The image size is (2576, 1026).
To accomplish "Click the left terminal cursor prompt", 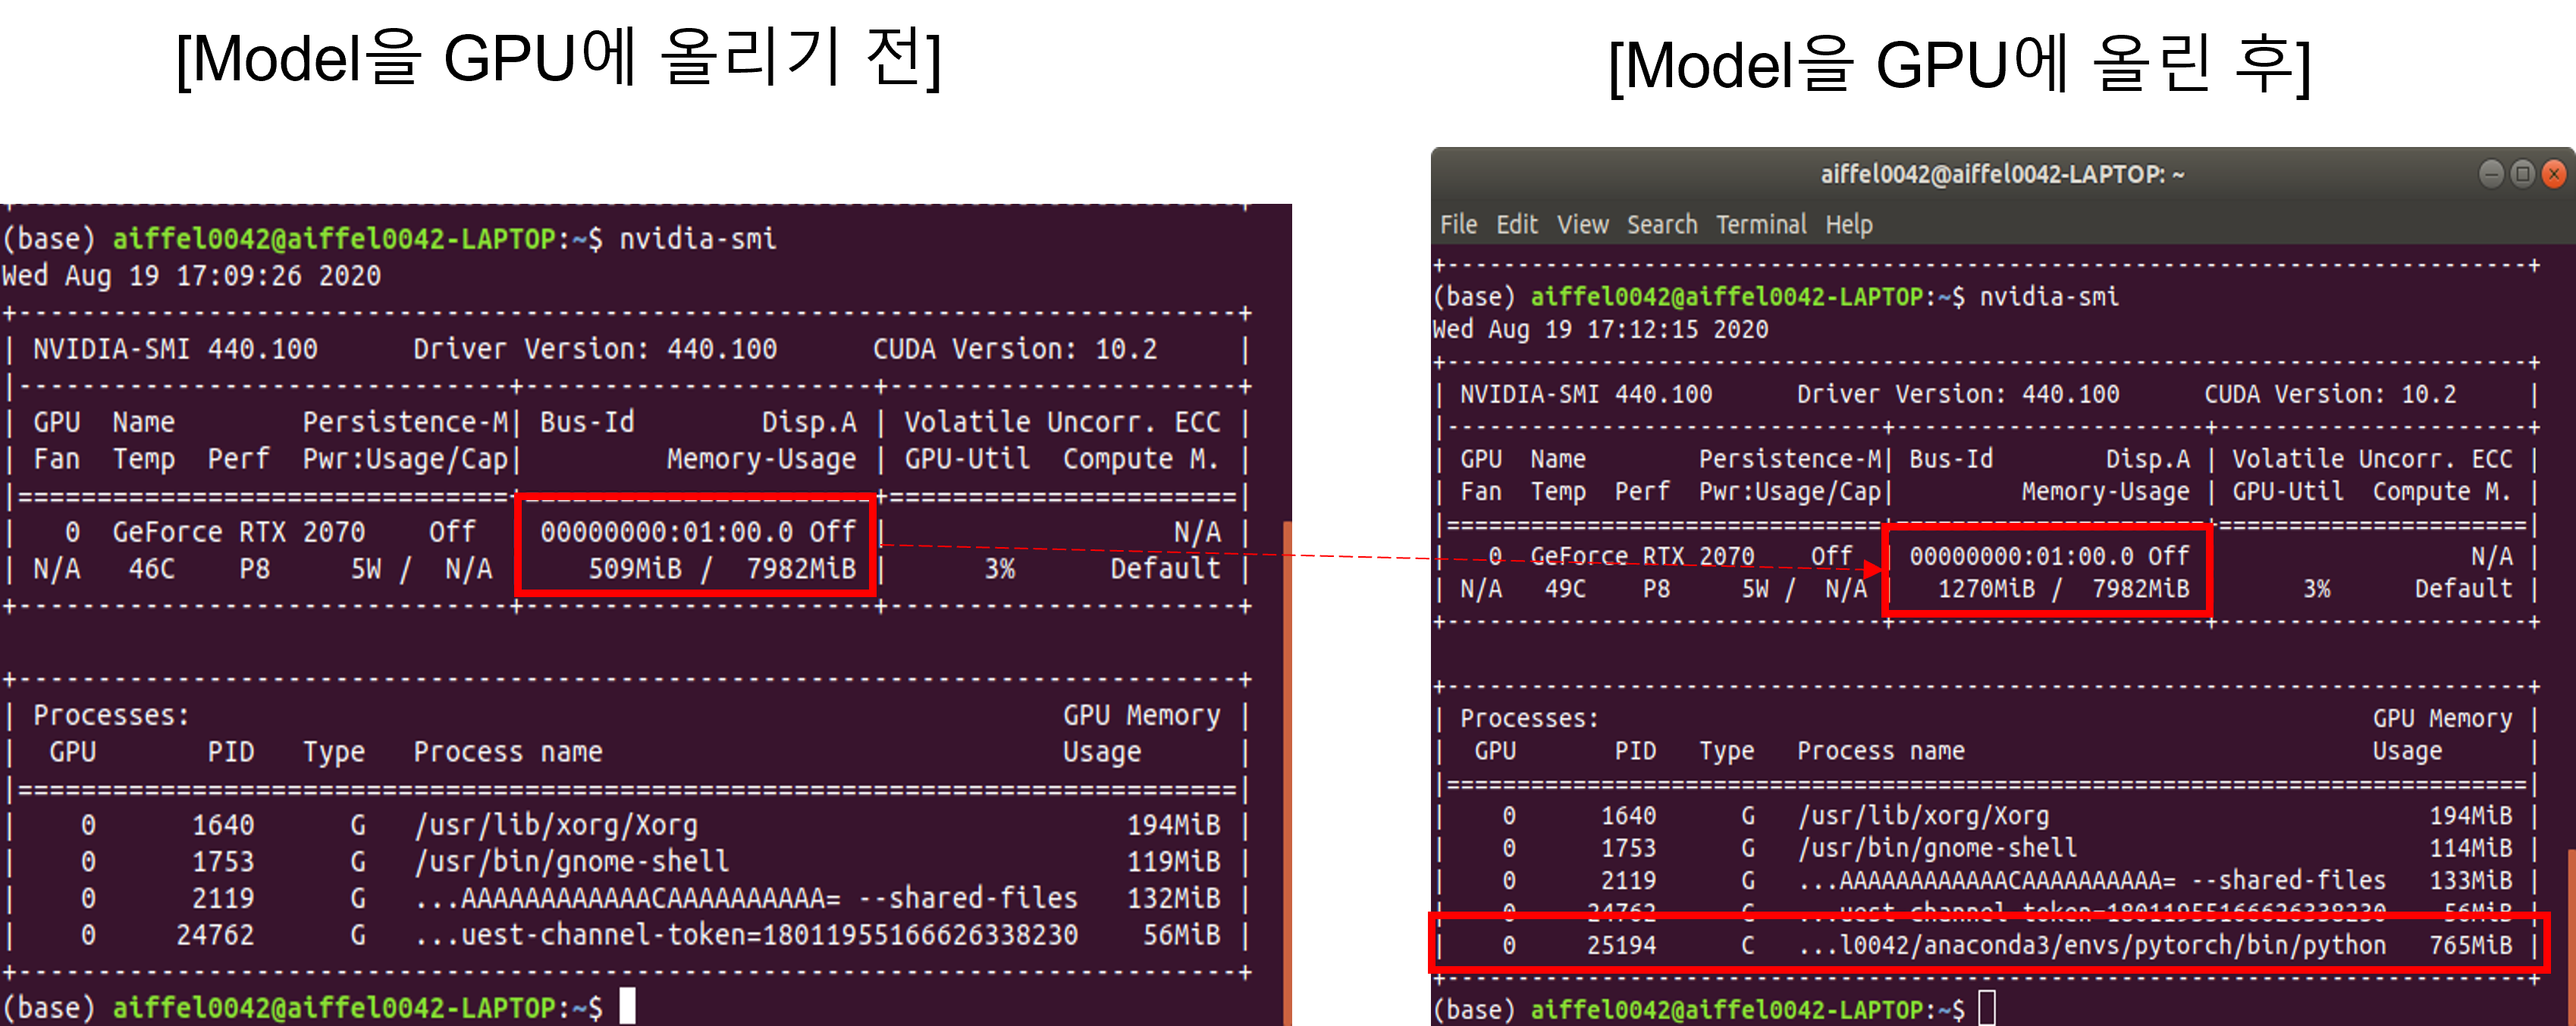I will (627, 1005).
